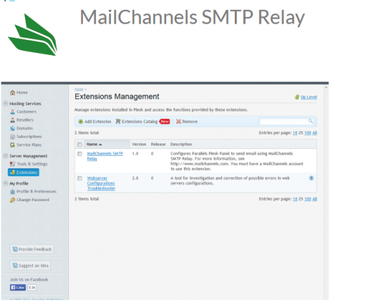Screen dimensions: 386x305
Task: Open Tools & Settings menu item
Action: point(29,164)
